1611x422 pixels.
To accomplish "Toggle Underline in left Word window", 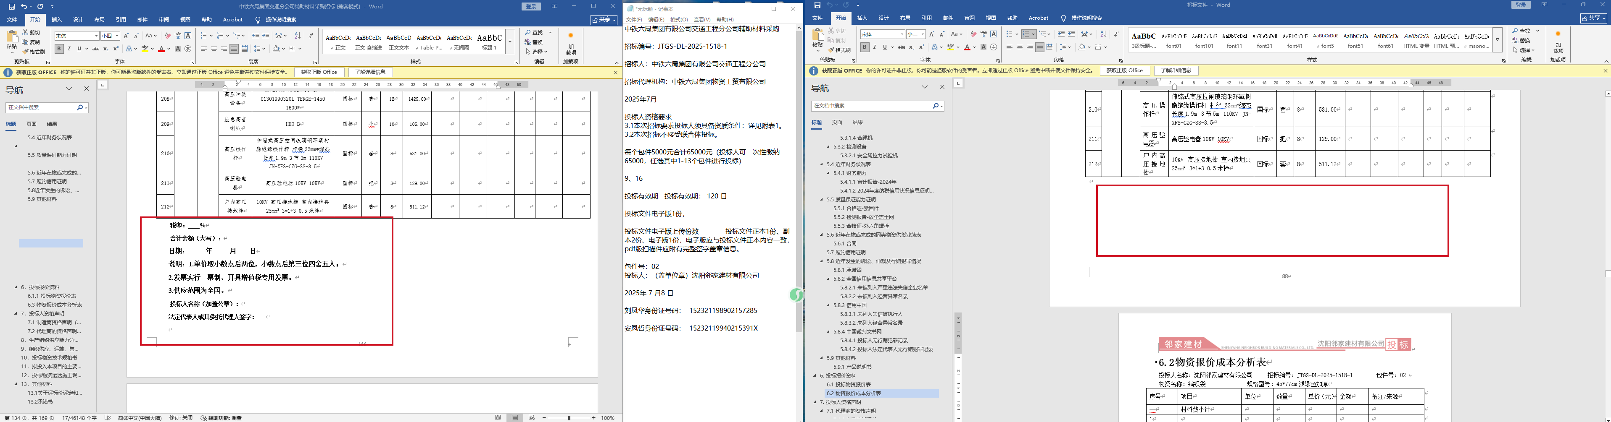I will (79, 49).
